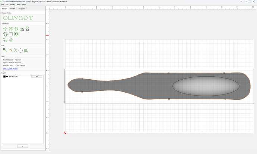
Task: Open the File menu
Action: [x=3, y=4]
